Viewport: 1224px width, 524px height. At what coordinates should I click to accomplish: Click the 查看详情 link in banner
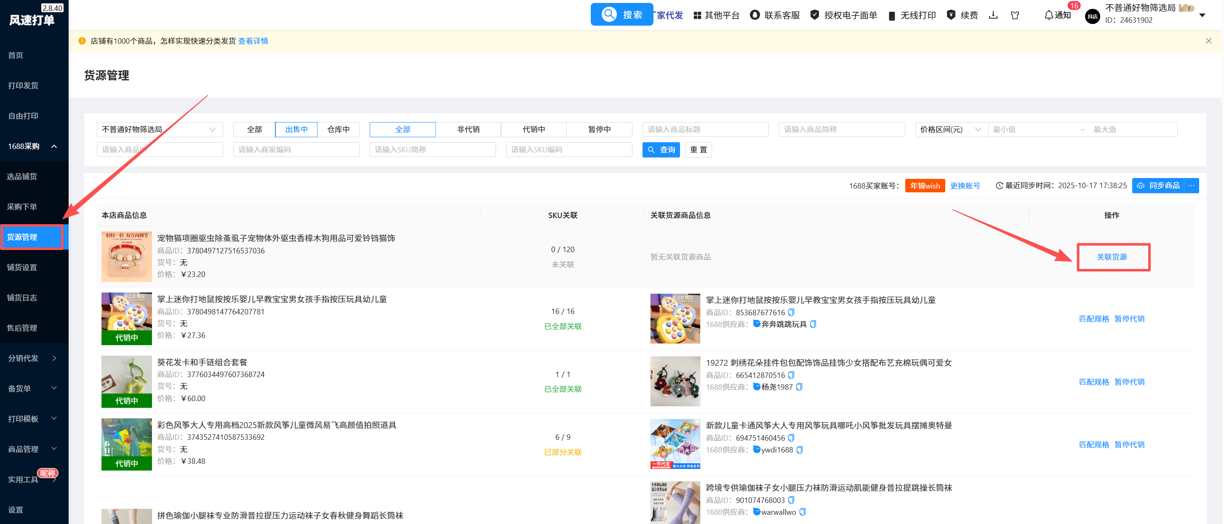(x=253, y=41)
